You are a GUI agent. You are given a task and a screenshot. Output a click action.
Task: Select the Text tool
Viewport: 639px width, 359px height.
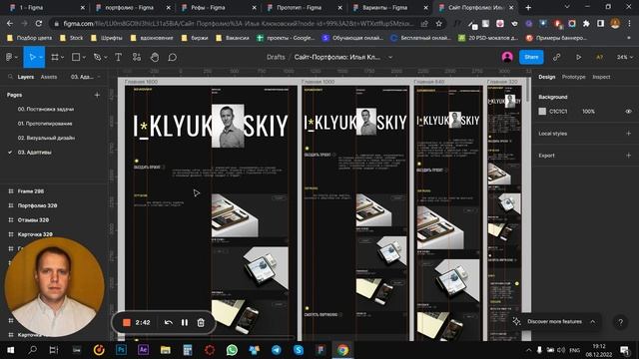point(118,58)
